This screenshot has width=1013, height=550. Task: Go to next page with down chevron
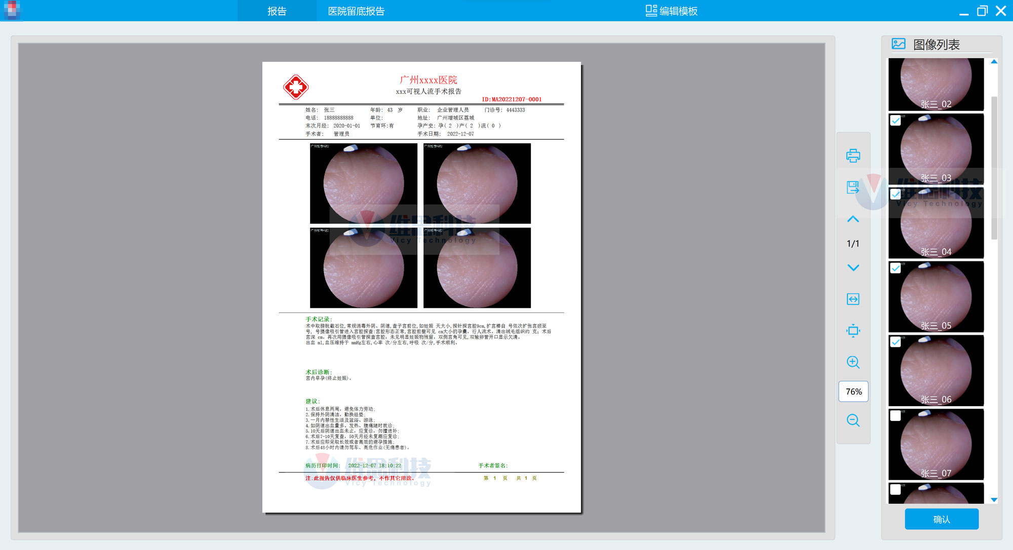(x=853, y=267)
